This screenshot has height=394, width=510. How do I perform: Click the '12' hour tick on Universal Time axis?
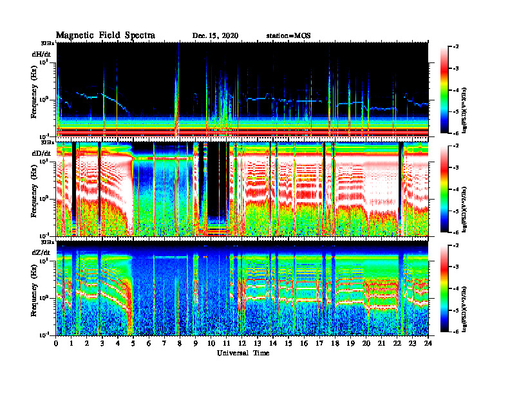(x=241, y=344)
